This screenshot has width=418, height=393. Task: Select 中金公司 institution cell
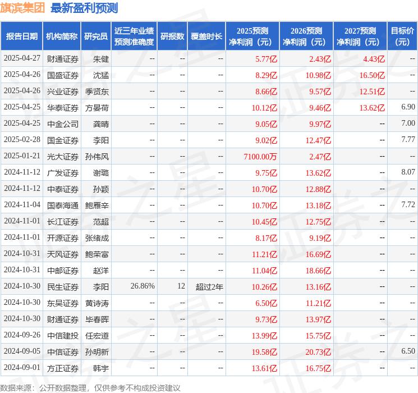click(x=63, y=124)
